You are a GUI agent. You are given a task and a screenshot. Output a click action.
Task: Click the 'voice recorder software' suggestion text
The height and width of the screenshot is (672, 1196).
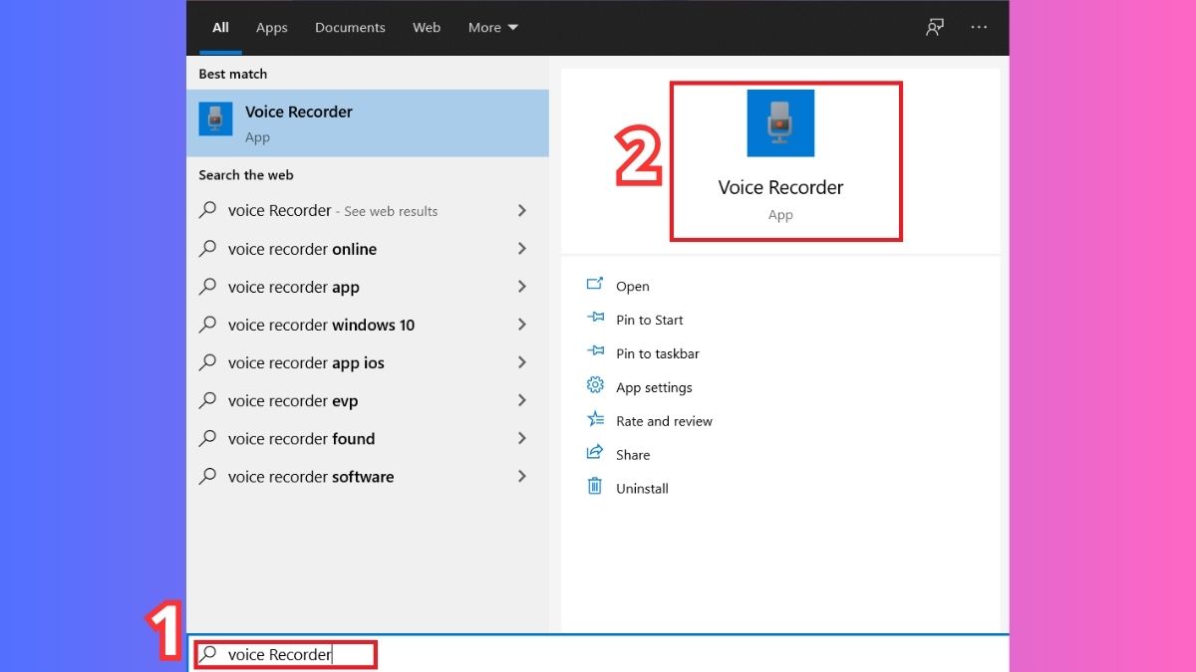(311, 476)
